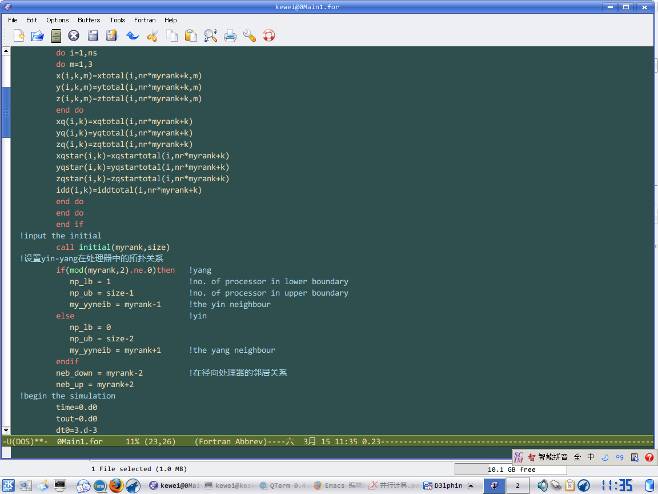Click the scrollbar down arrow
Screen dimensions: 658x494
tap(6, 431)
